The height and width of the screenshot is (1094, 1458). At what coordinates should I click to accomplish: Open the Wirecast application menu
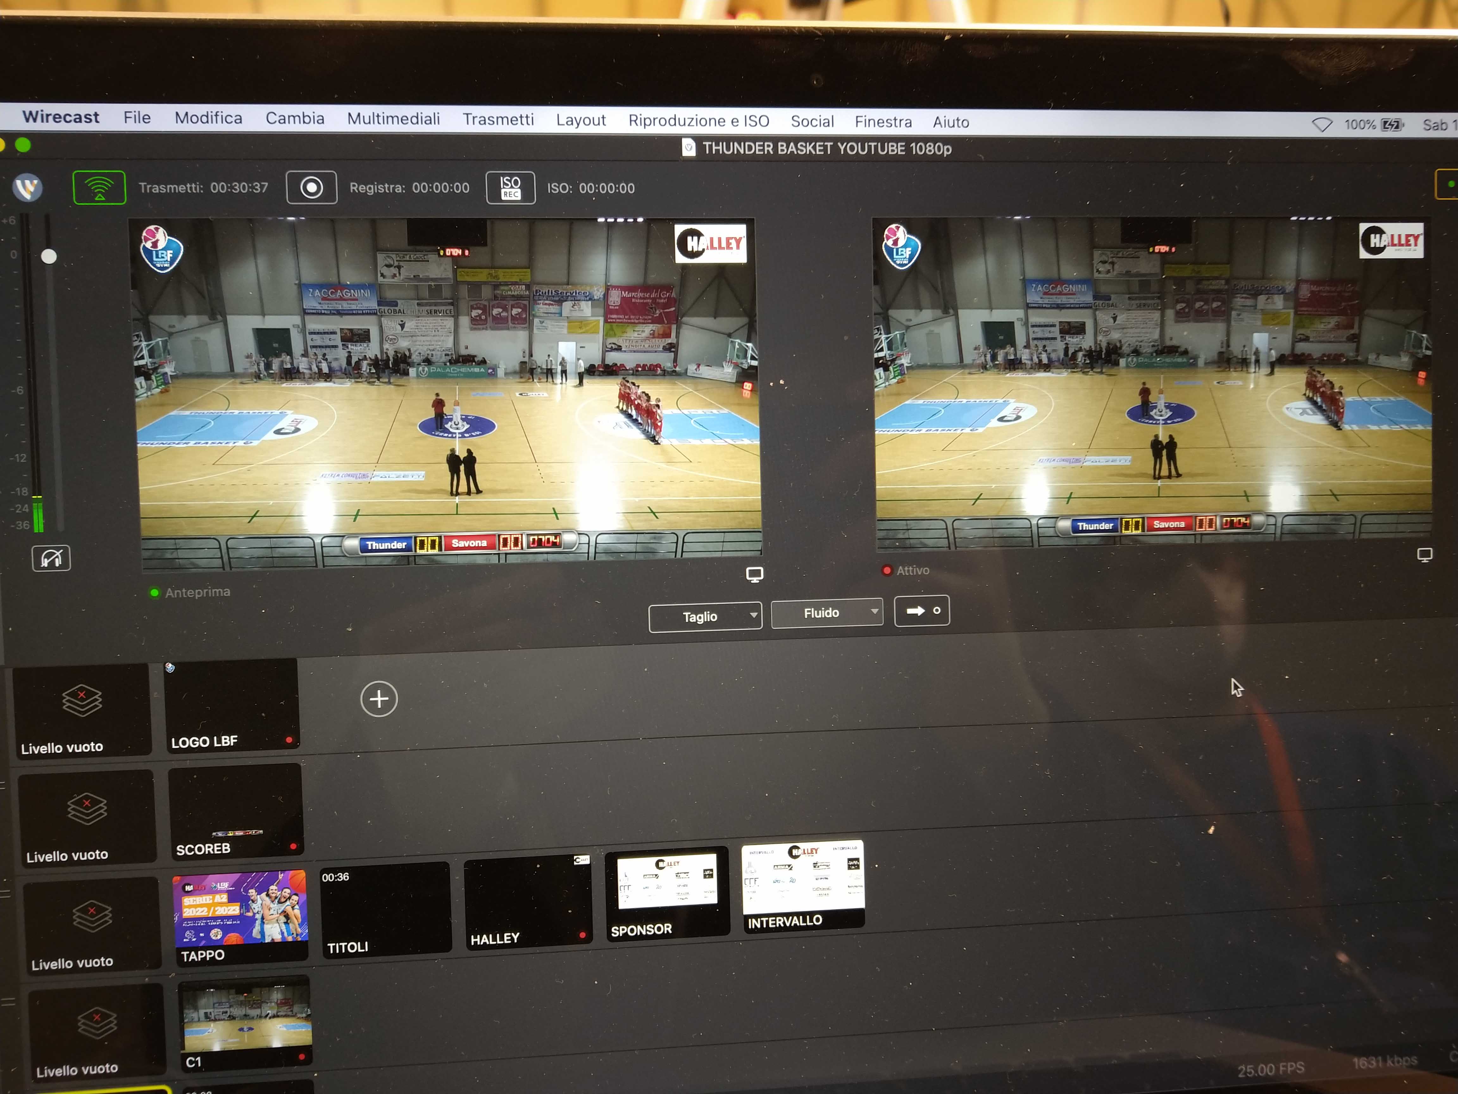tap(61, 117)
